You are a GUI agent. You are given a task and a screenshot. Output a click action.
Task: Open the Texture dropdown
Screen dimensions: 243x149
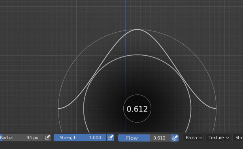[x=218, y=138]
